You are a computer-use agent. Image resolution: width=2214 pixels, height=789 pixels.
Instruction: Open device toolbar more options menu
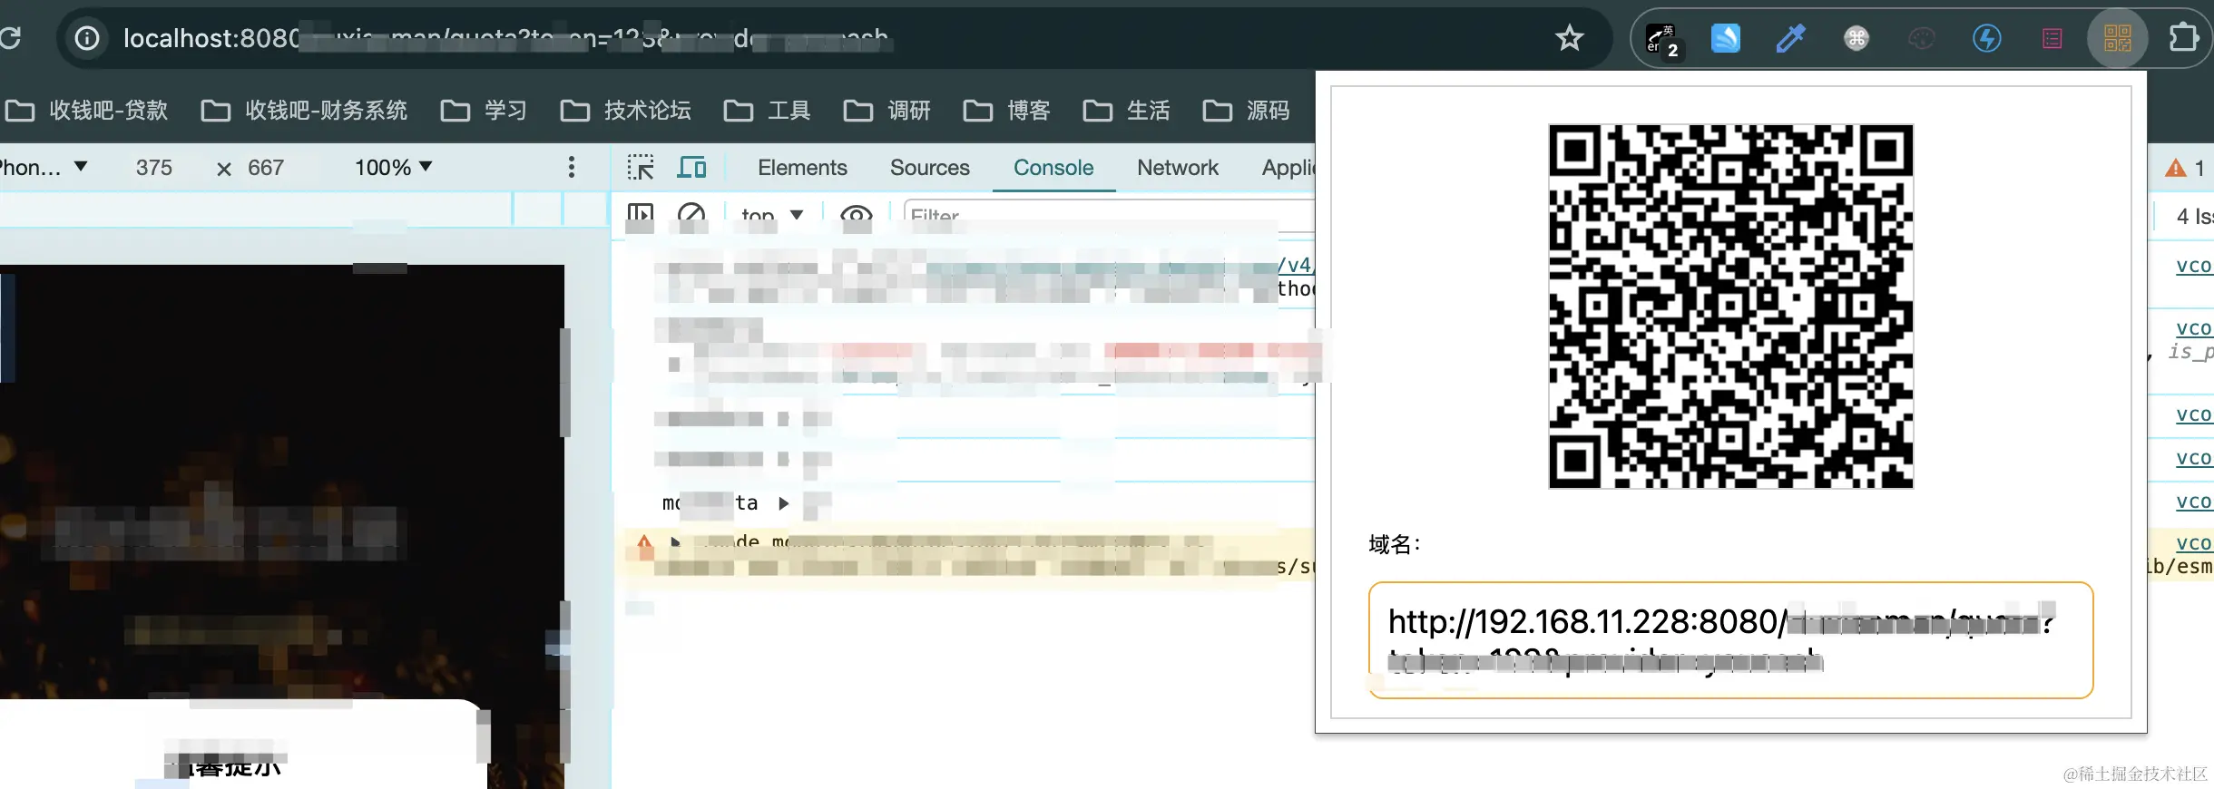click(x=571, y=168)
